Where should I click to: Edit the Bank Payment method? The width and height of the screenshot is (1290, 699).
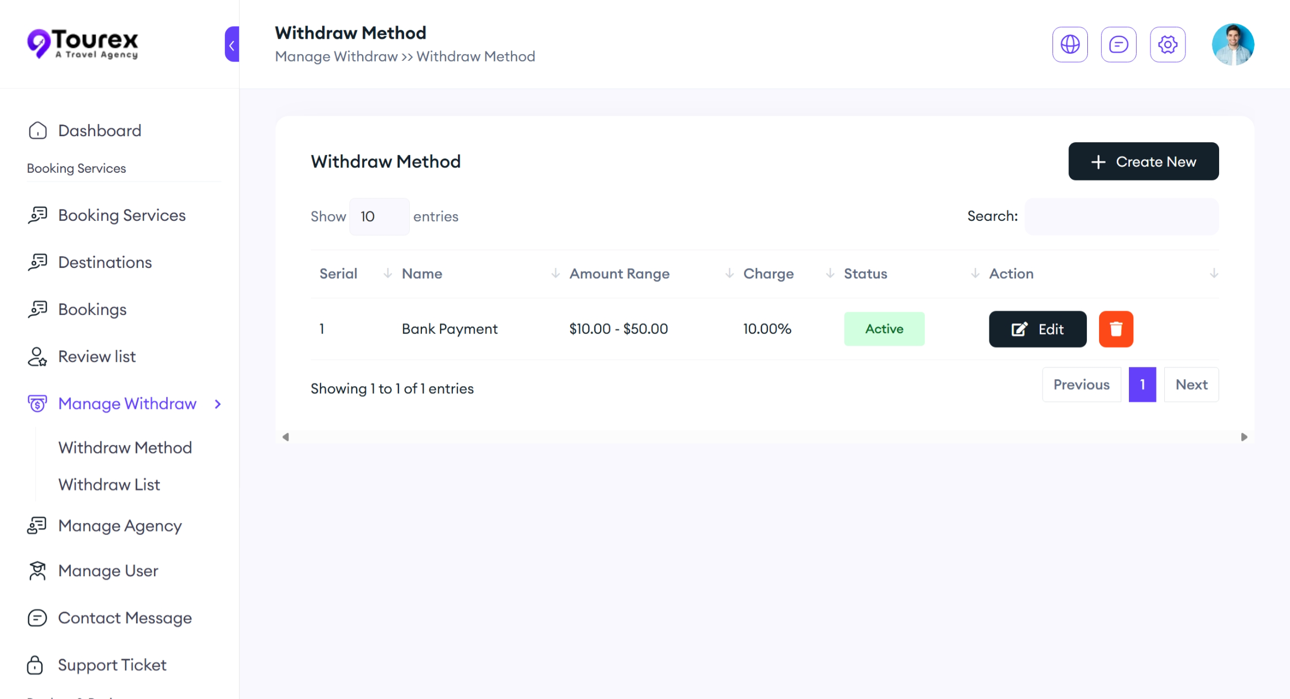(x=1037, y=329)
